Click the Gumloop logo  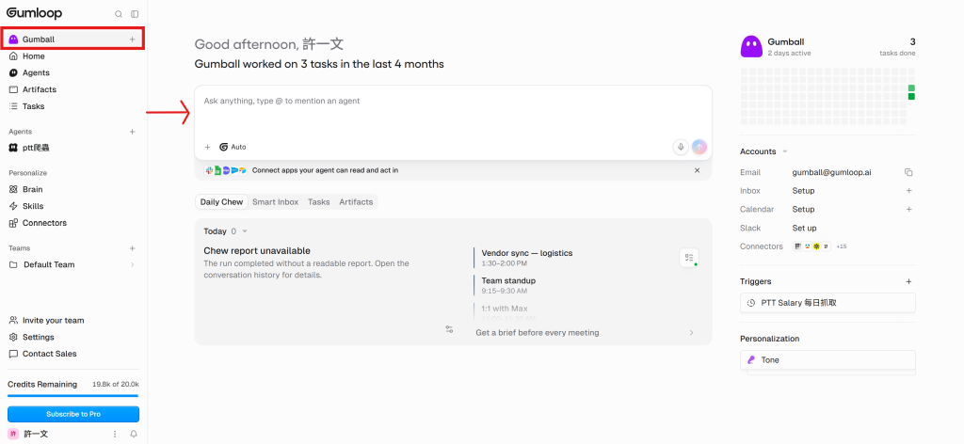35,13
